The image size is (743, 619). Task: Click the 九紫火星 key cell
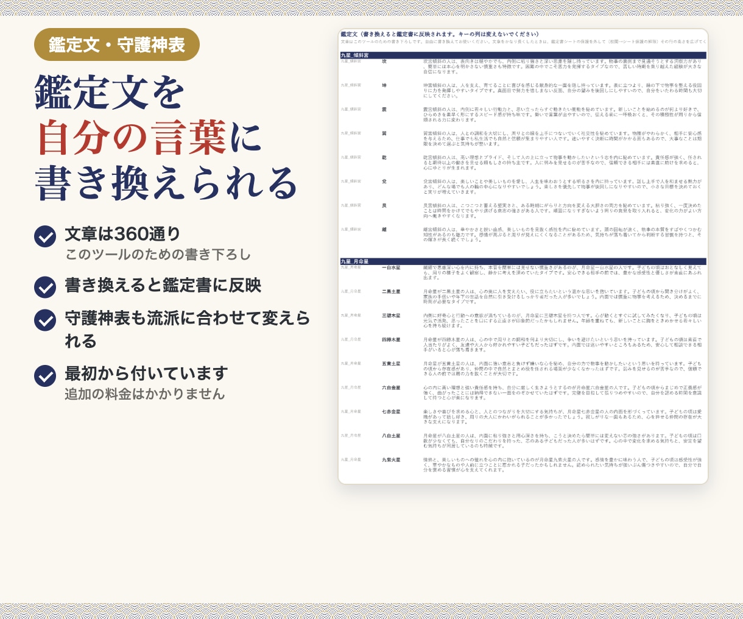[391, 460]
